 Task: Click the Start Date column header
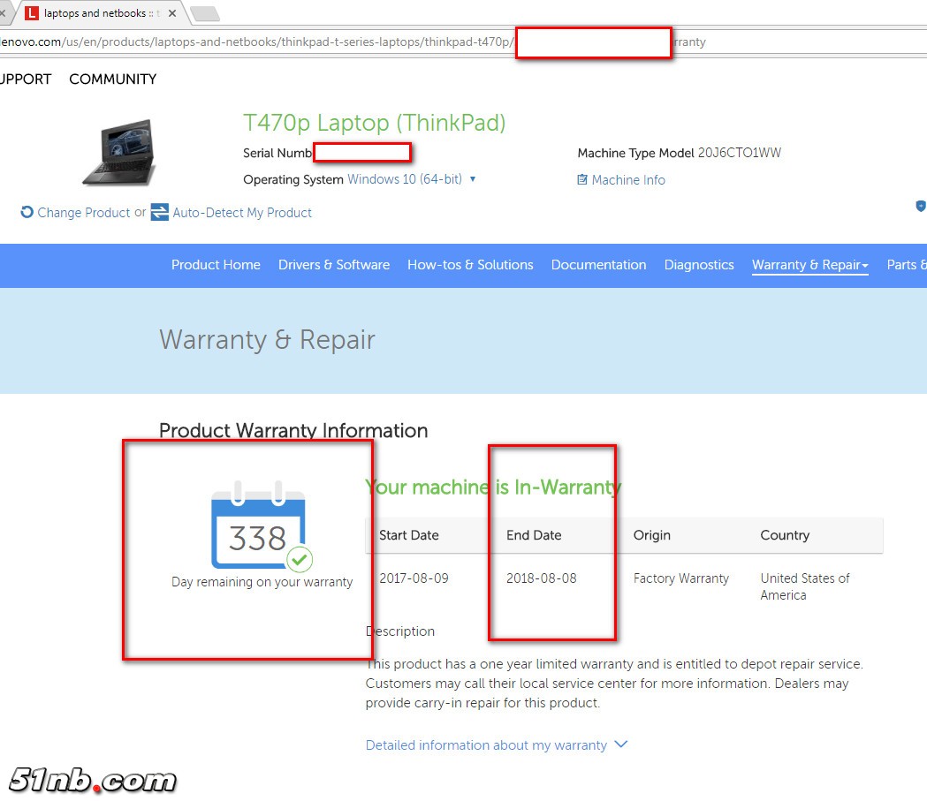[x=408, y=535]
